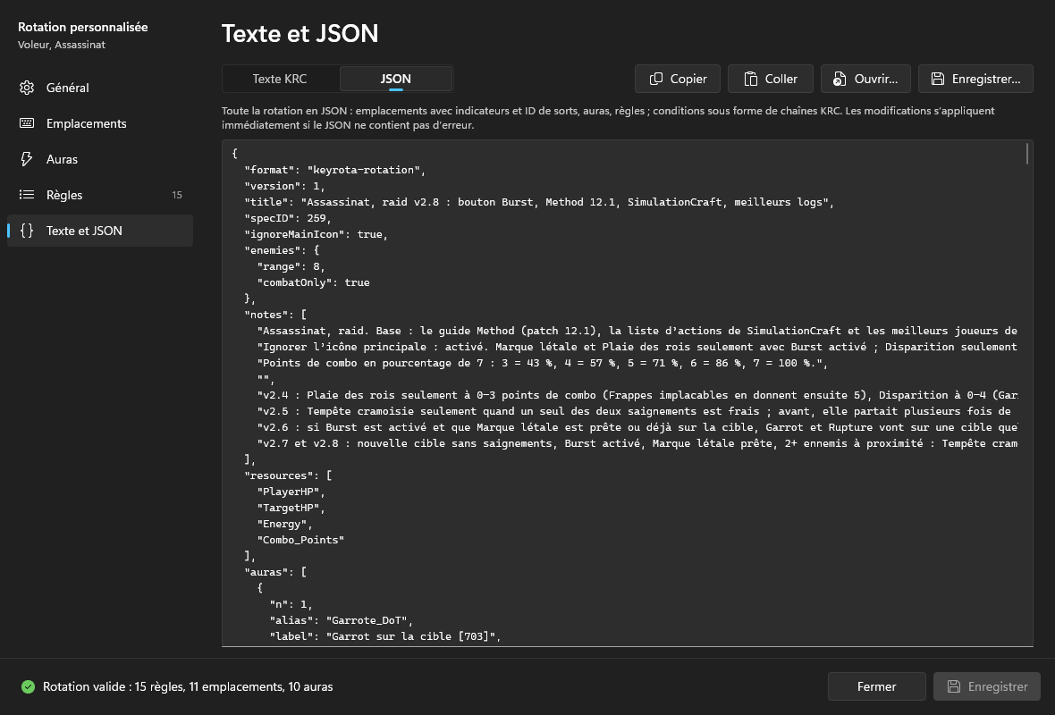This screenshot has width=1055, height=715.
Task: Click the "notes": [ line
Action: 275,314
